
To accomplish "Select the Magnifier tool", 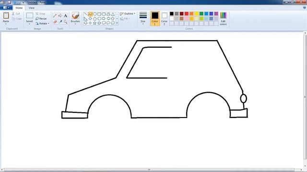I will (x=66, y=22).
